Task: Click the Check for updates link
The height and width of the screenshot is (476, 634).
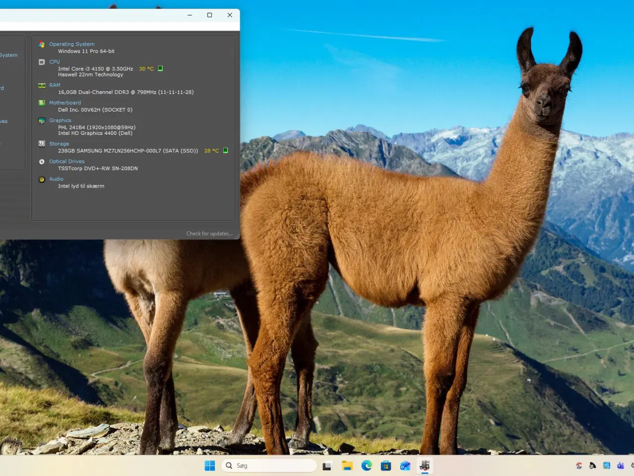Action: click(x=209, y=234)
